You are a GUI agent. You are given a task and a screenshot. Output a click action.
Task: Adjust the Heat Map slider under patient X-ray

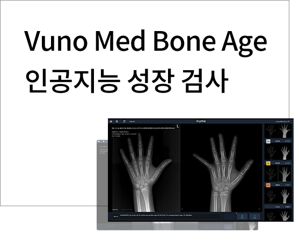[x=127, y=209]
